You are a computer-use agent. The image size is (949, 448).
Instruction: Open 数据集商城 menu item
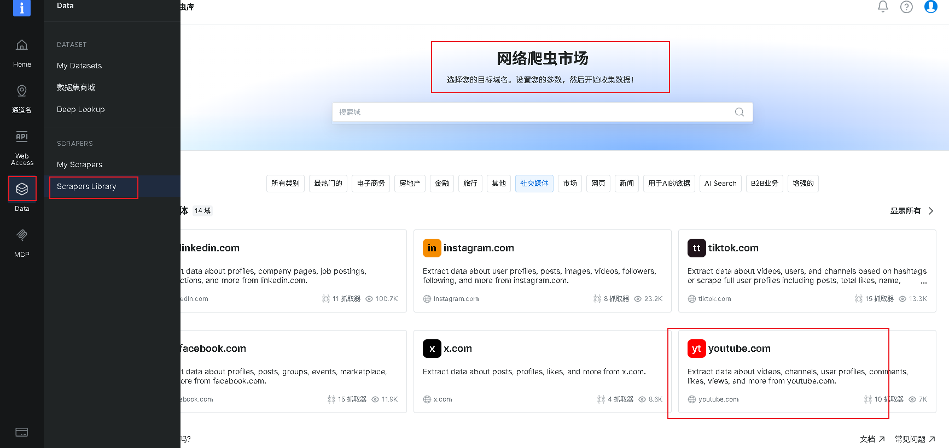[x=76, y=87]
